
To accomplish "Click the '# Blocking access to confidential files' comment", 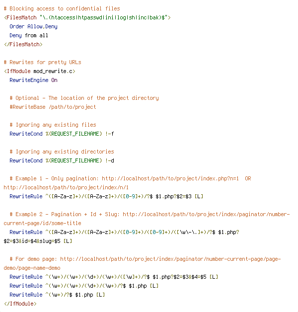I will (x=62, y=8).
